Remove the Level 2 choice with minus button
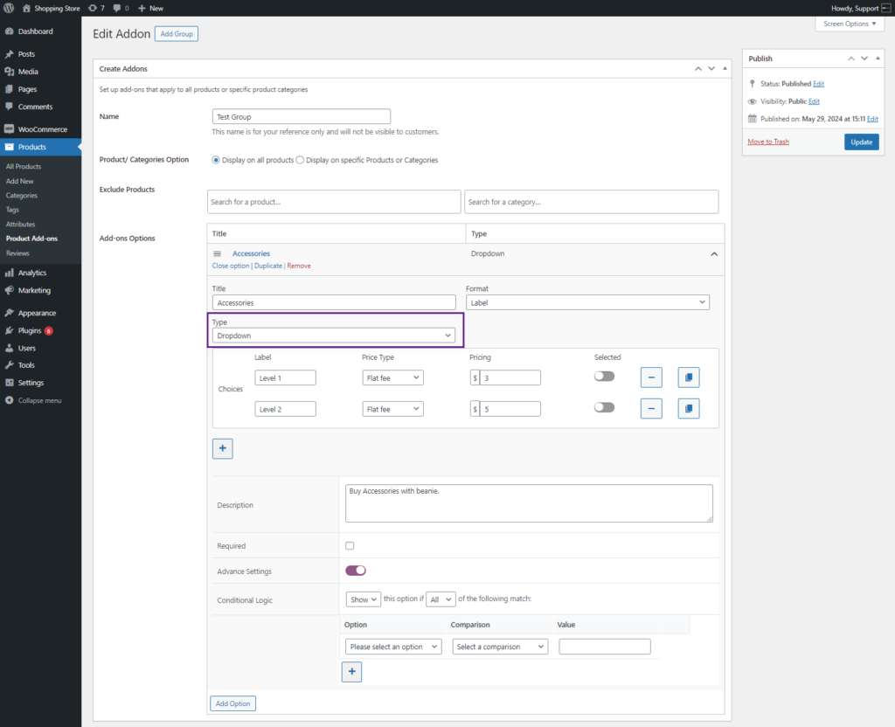The width and height of the screenshot is (895, 727). tap(651, 409)
